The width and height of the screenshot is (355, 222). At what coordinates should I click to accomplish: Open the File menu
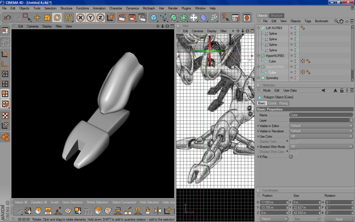pyautogui.click(x=4, y=8)
